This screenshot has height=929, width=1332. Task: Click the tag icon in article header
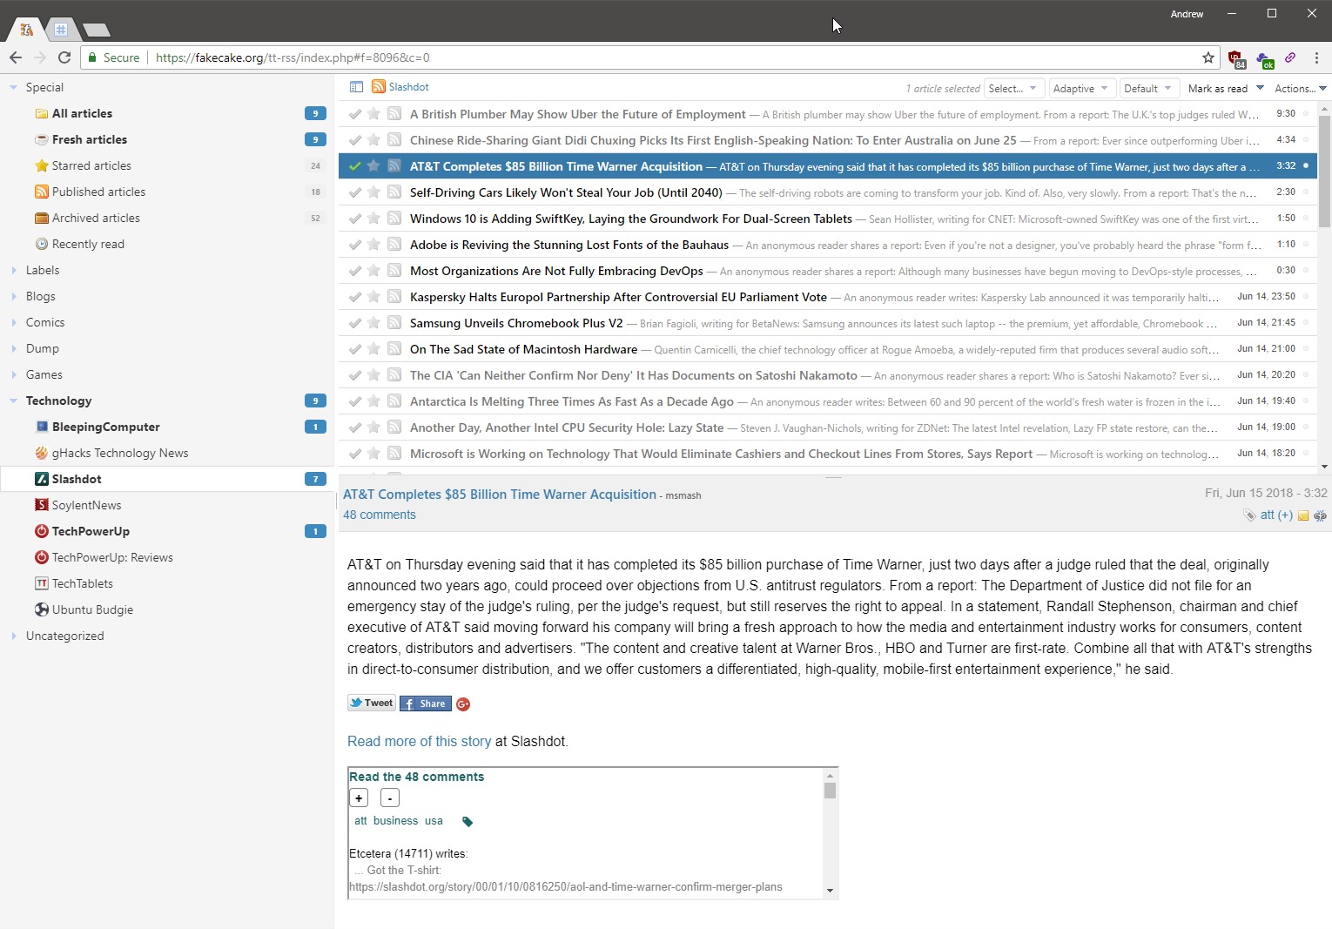point(1249,515)
